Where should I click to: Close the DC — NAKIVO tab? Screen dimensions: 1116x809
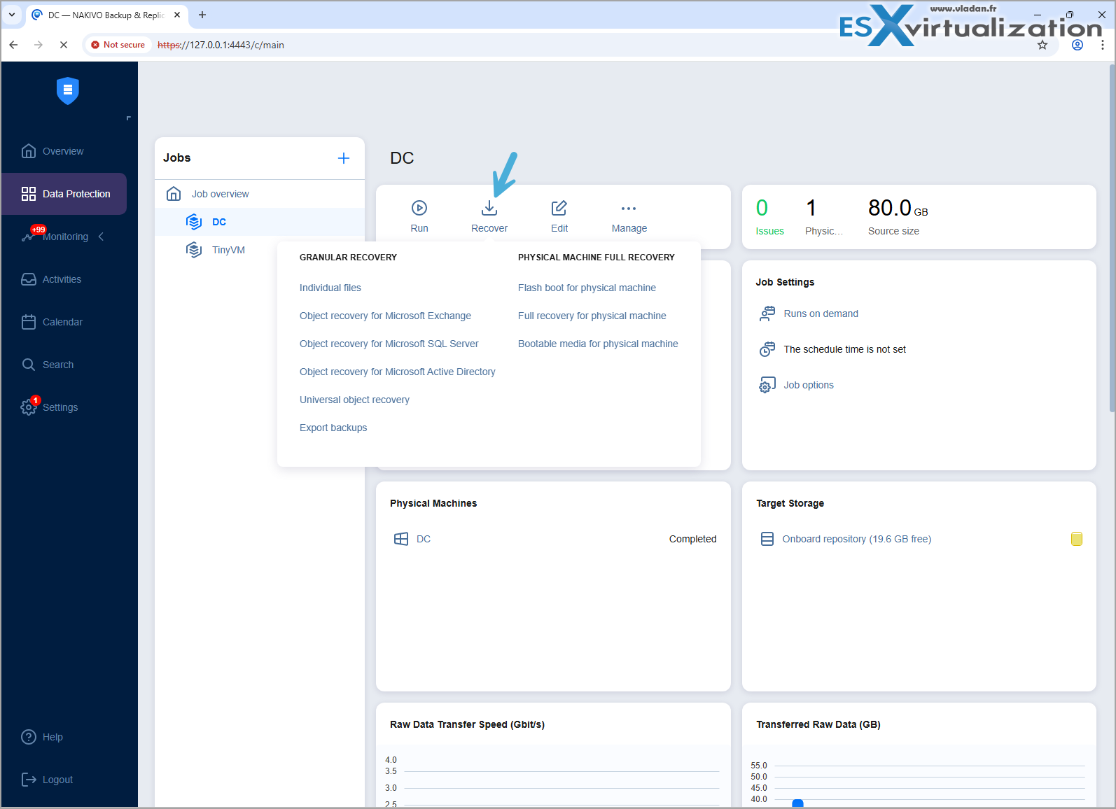[x=177, y=15]
